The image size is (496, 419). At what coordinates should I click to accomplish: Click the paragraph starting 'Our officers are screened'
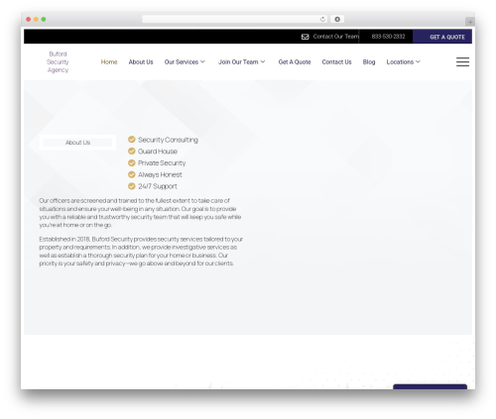(x=140, y=213)
